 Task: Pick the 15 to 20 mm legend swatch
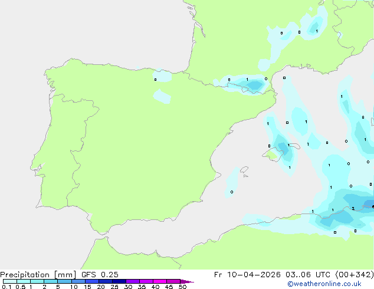pyautogui.click(x=92, y=281)
